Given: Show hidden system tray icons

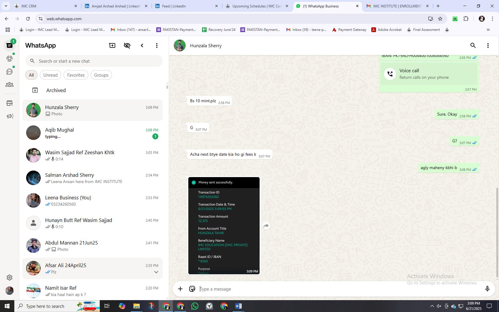Looking at the screenshot, I should 432,306.
